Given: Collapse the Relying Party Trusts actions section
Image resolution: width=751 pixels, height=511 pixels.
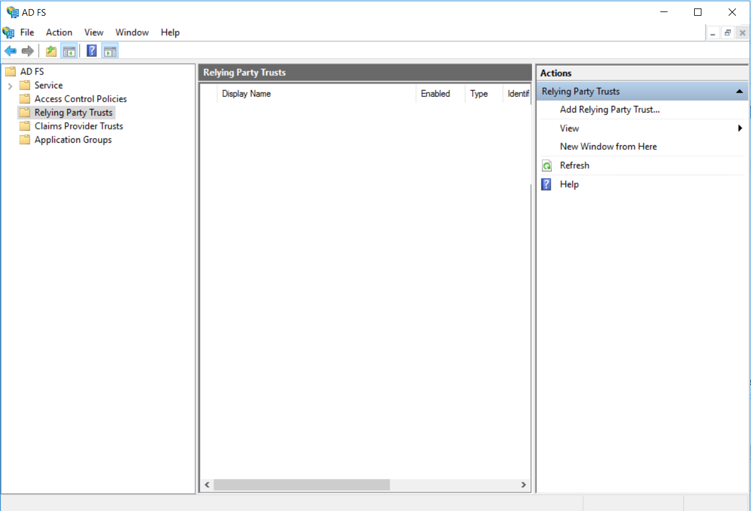Looking at the screenshot, I should (x=739, y=91).
